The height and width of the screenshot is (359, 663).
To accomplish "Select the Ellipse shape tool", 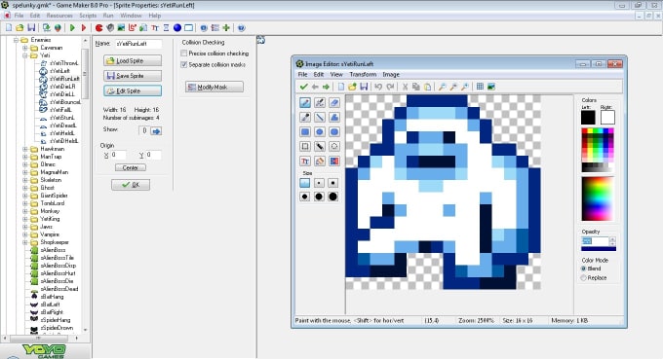I will pyautogui.click(x=320, y=131).
